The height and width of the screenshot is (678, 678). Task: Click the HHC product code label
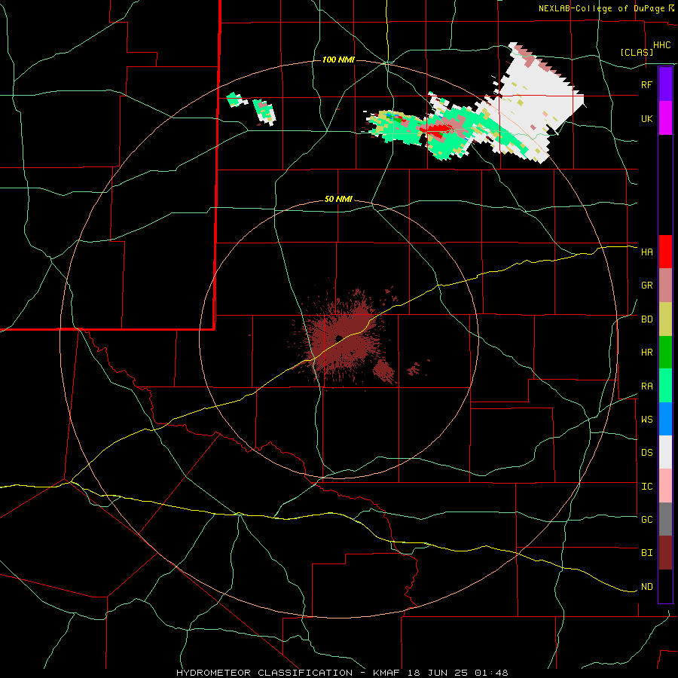tap(661, 45)
